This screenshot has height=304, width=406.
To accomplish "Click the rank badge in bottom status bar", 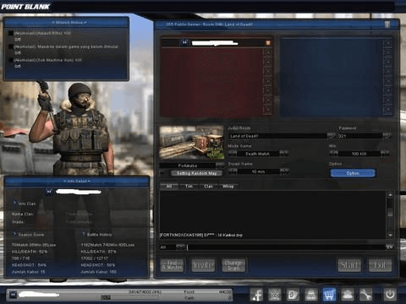I will click(x=14, y=295).
